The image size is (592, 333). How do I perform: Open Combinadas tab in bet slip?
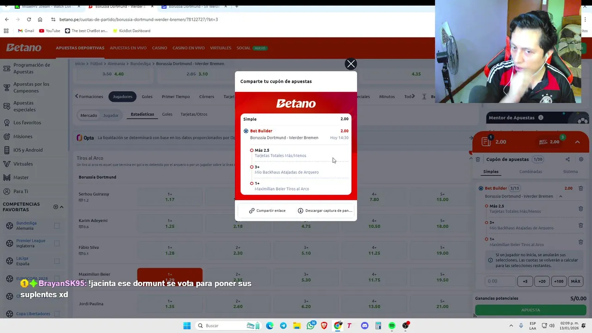[x=530, y=172]
